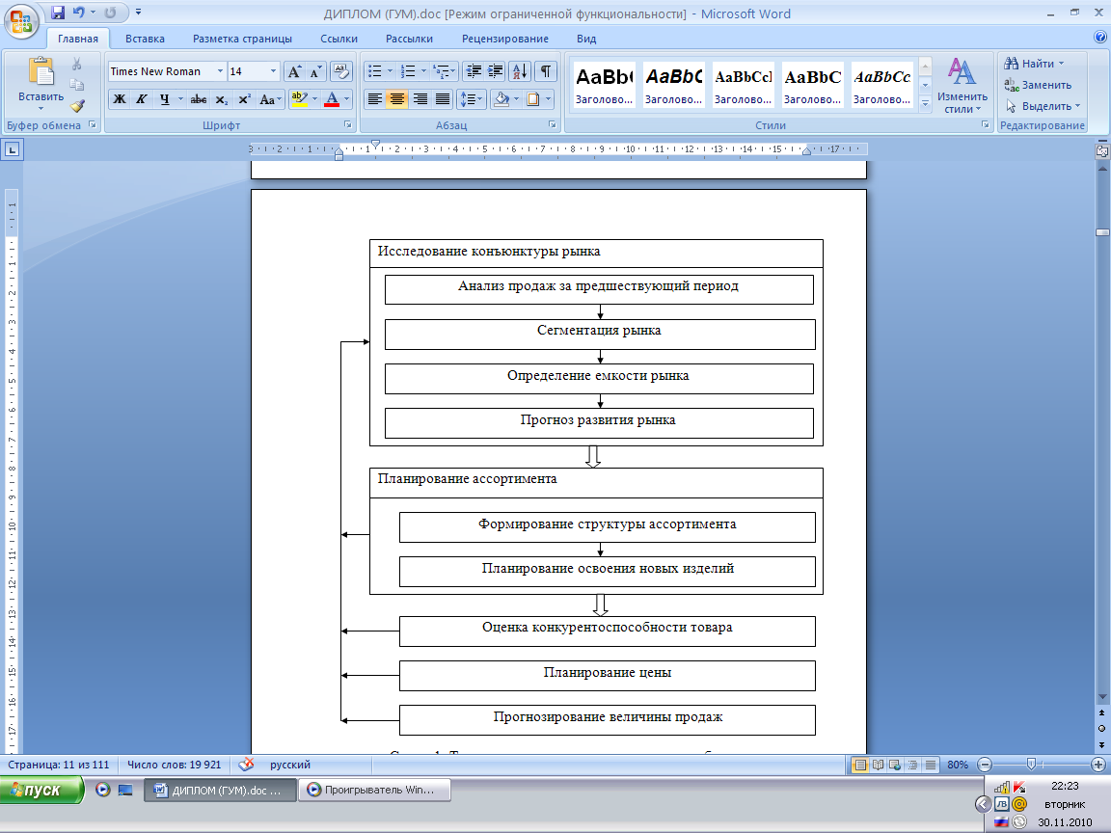Screen dimensions: 1111x833
Task: Zoom out with minus button
Action: coord(984,765)
